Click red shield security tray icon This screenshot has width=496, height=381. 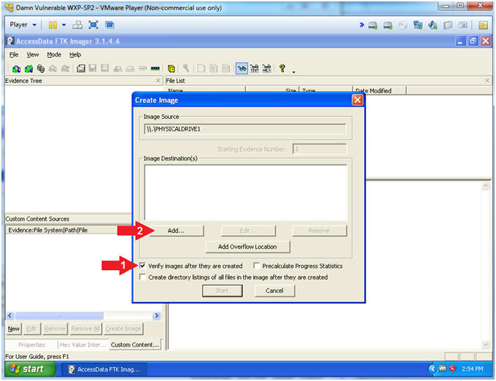453,369
